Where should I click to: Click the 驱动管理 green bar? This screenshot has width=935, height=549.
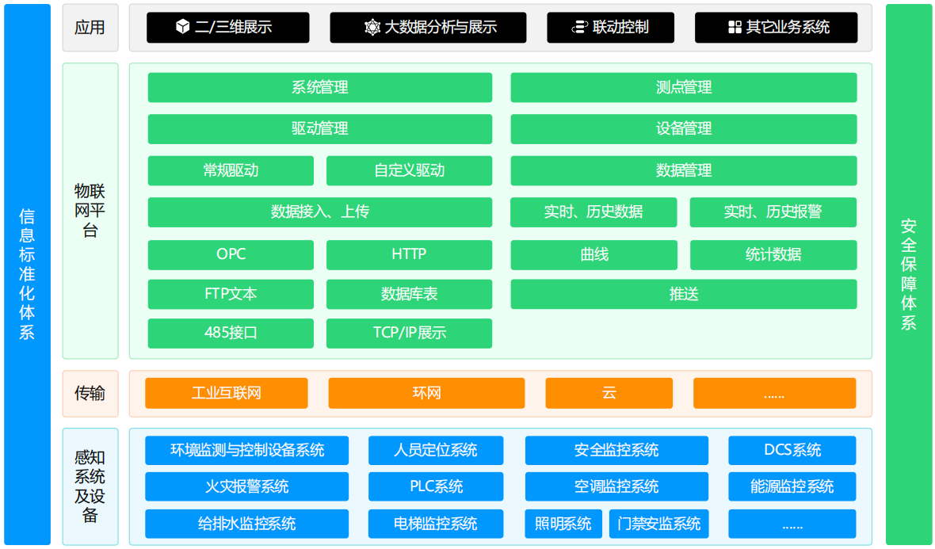pos(319,128)
